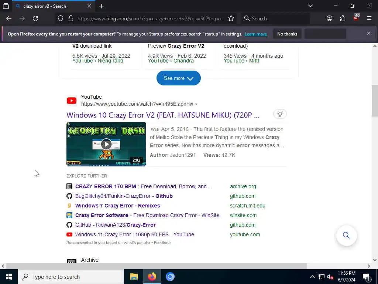Click the Archive result favicon

pyautogui.click(x=72, y=261)
